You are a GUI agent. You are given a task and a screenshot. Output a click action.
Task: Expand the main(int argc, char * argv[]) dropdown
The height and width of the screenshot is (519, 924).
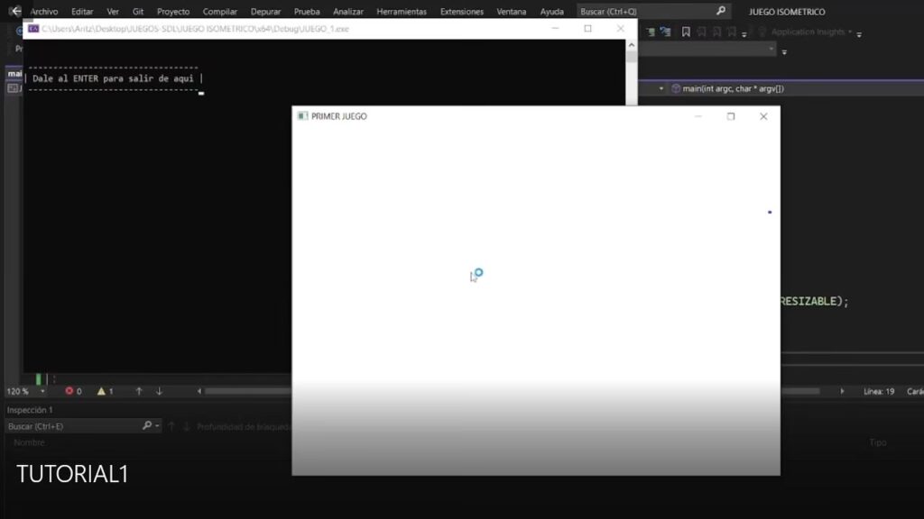point(661,89)
